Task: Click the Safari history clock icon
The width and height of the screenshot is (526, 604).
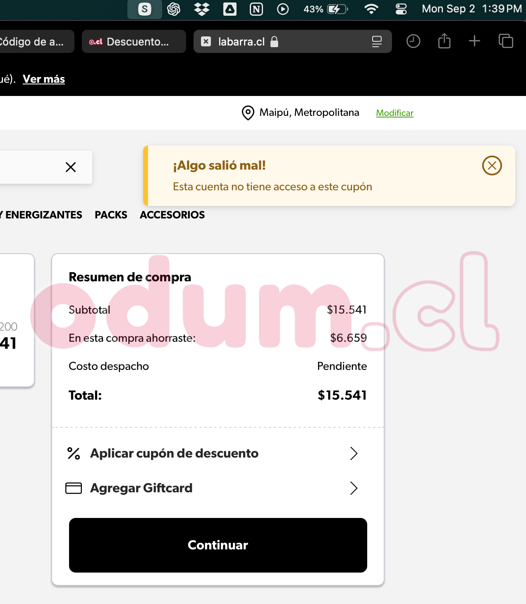Action: coord(413,41)
